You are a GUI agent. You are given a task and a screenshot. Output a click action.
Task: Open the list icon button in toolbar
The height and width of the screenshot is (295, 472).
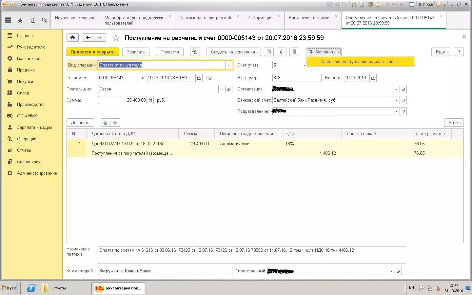[x=294, y=52]
